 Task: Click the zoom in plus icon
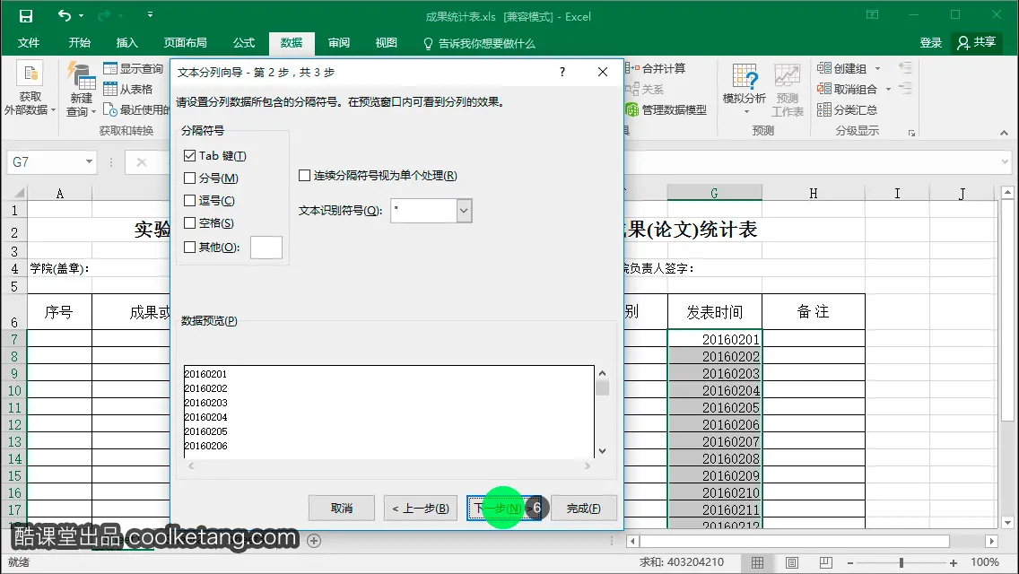[954, 563]
